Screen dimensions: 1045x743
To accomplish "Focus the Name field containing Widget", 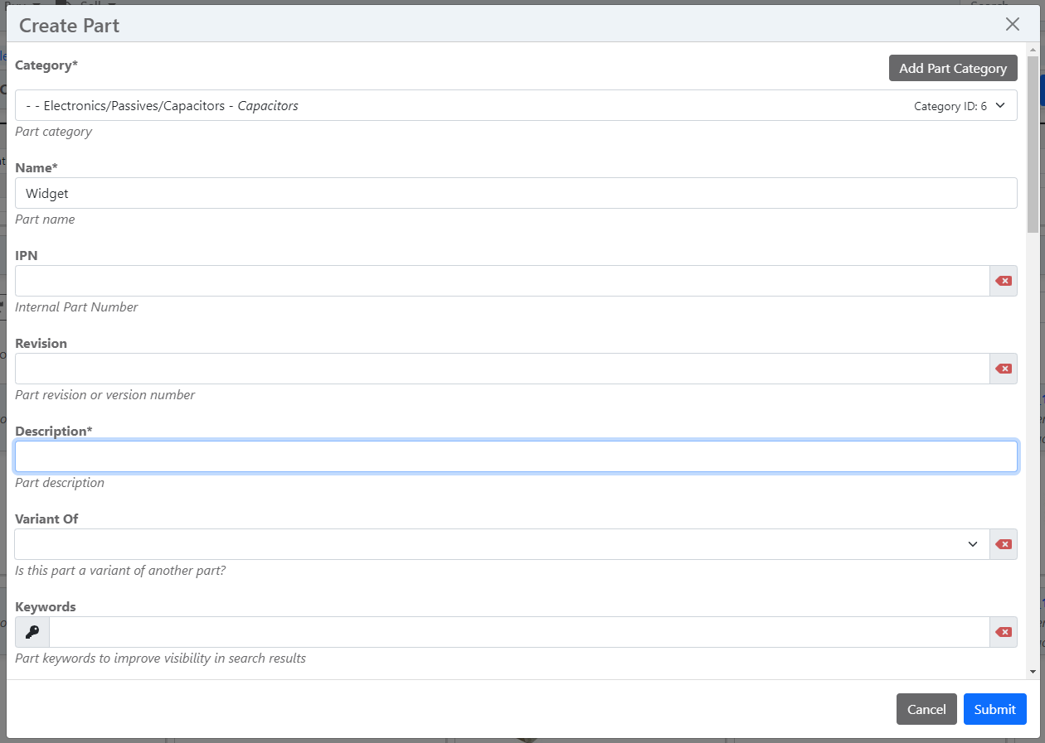I will point(516,193).
